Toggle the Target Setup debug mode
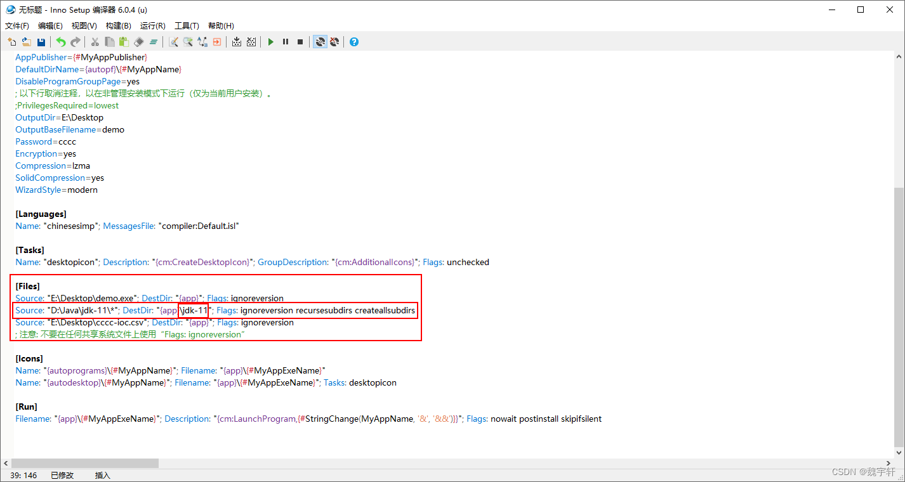905x482 pixels. (320, 42)
